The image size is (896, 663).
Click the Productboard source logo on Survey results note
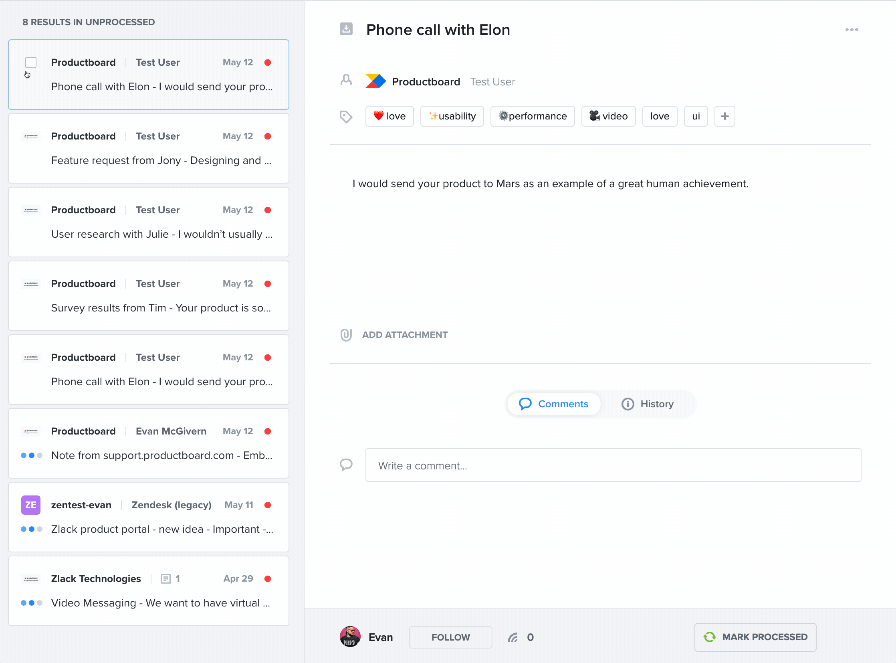(31, 284)
